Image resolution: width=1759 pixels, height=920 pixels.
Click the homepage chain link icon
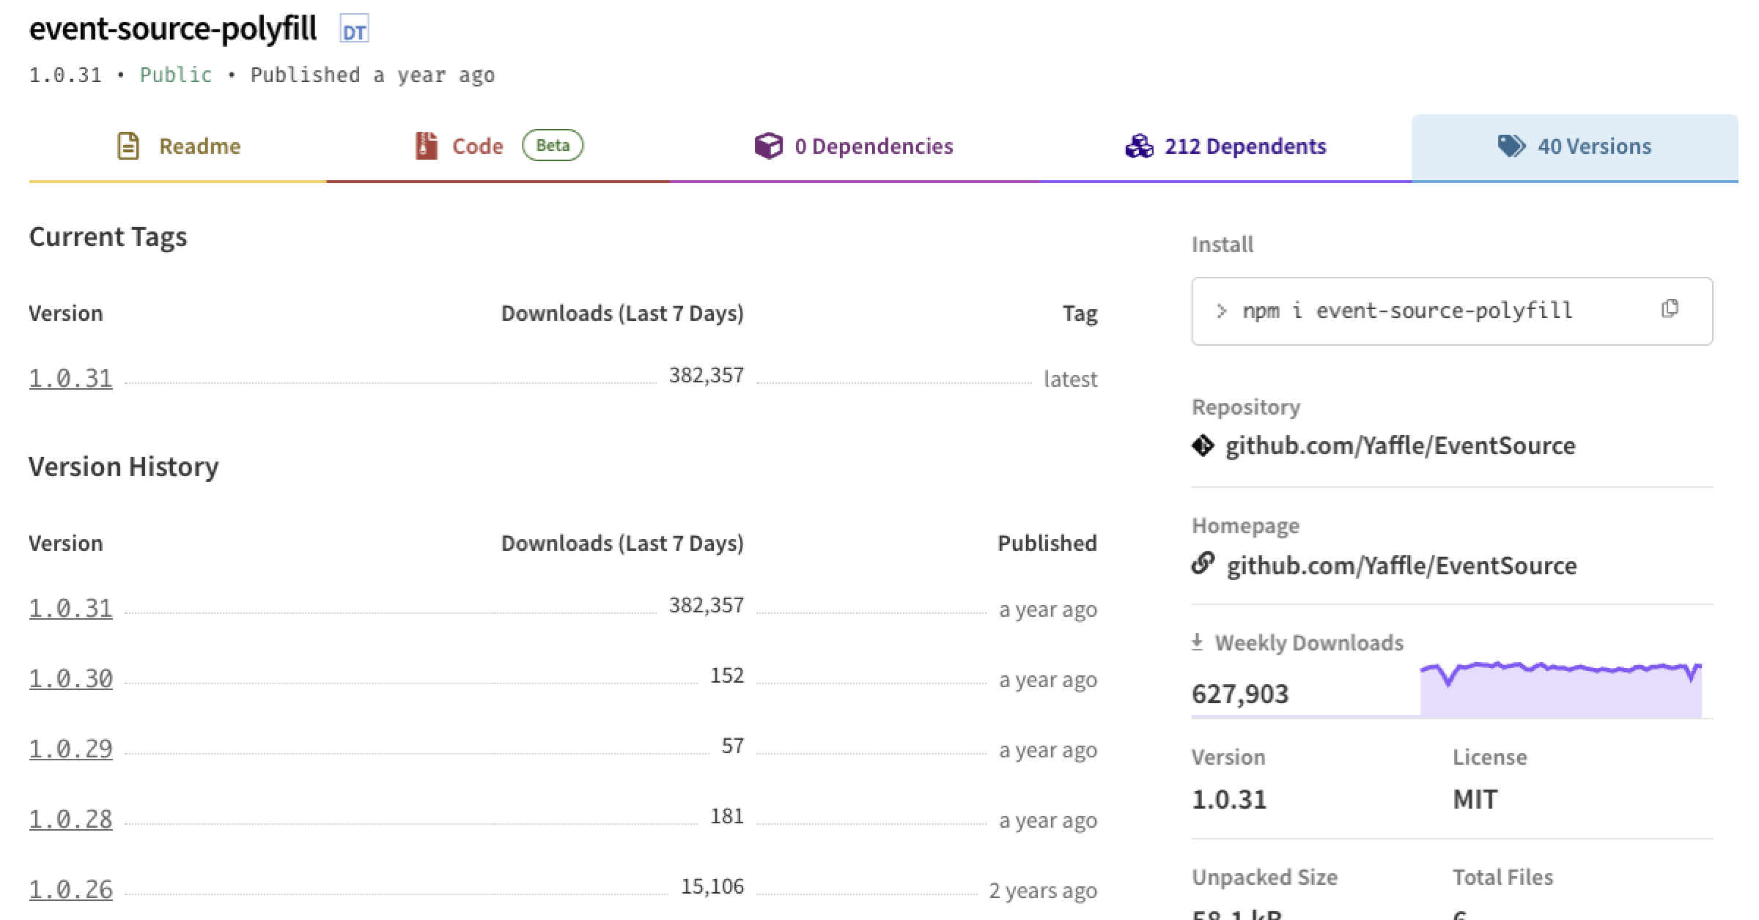pyautogui.click(x=1203, y=564)
